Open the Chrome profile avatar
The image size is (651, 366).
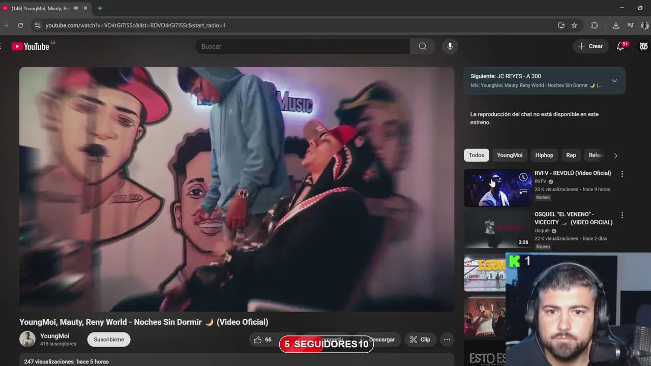coord(645,25)
